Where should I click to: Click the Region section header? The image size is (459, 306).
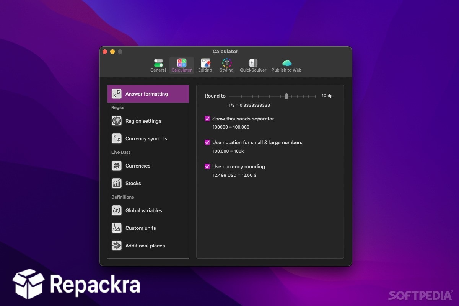tap(119, 107)
